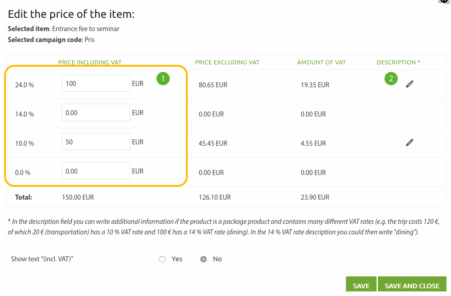Screen dimensions: 451x296
Task: Click the green numbered badge 2
Action: (x=391, y=78)
